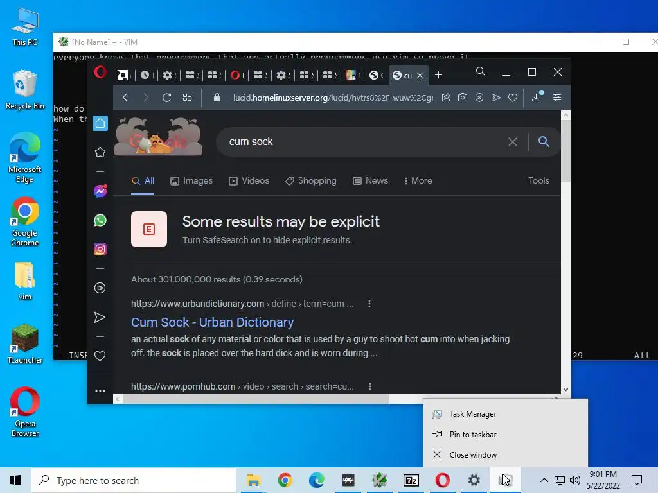Add page to bookmarks with address bar heart
This screenshot has height=493, width=658.
coord(513,98)
